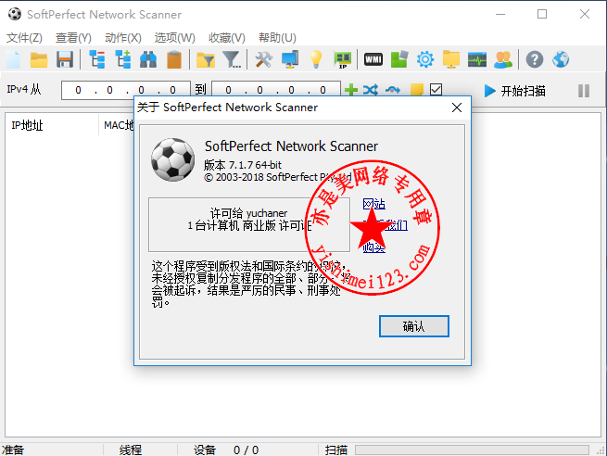Open the 文件(Z) menu
607x456 pixels.
point(24,38)
